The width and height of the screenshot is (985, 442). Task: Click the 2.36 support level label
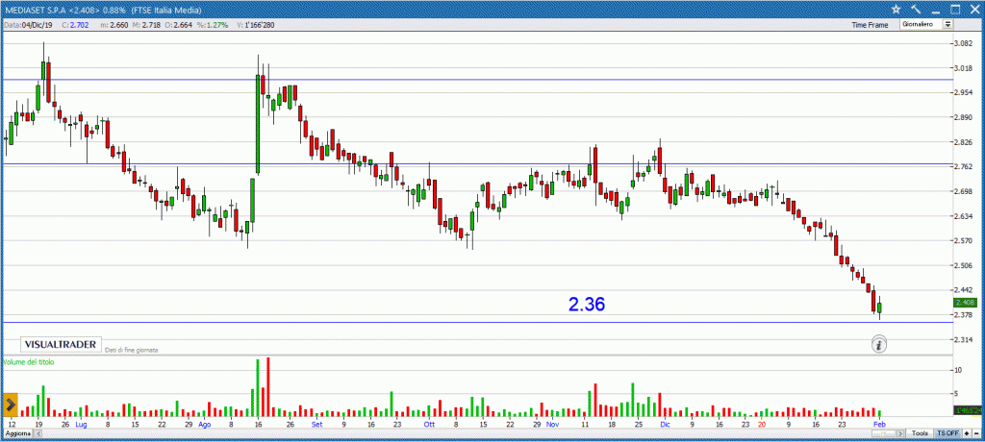point(586,305)
